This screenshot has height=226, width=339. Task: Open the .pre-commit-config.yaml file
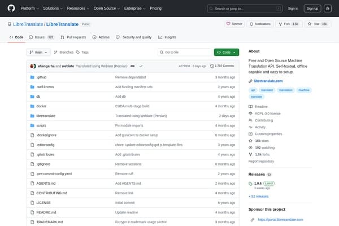[x=54, y=173]
